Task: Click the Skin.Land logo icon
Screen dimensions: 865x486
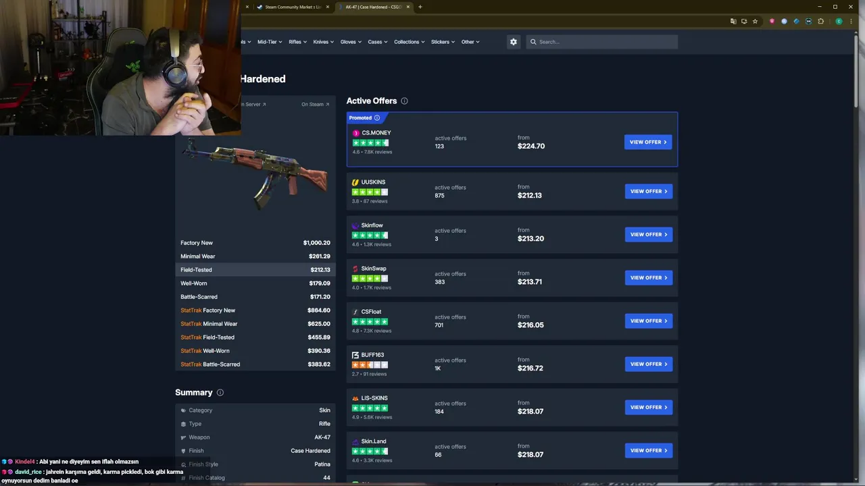Action: coord(355,441)
